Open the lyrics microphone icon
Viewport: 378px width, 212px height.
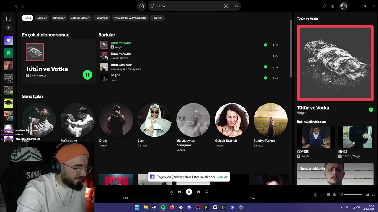[322, 194]
